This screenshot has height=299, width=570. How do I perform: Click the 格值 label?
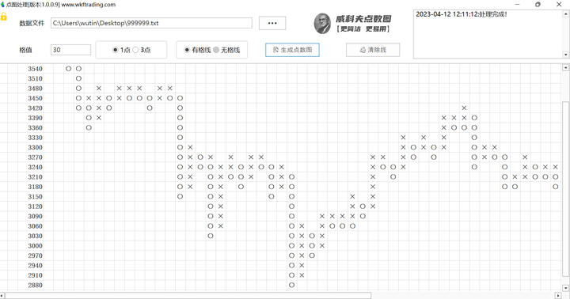[x=25, y=50]
